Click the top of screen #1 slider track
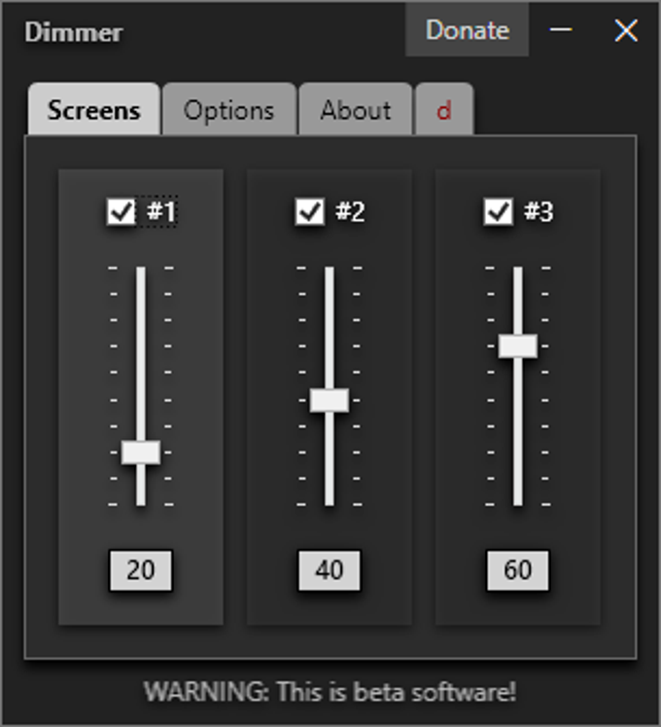 (141, 273)
